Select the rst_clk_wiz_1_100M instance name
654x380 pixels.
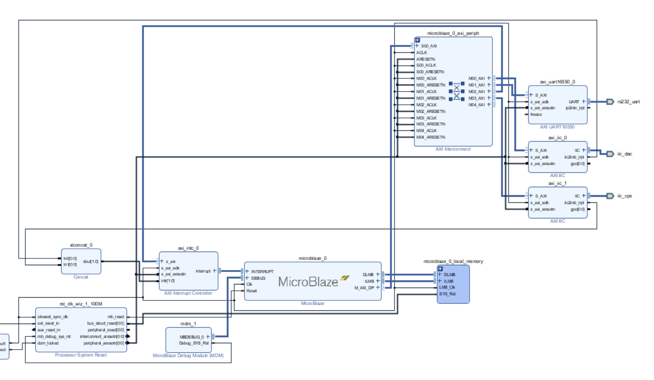81,304
